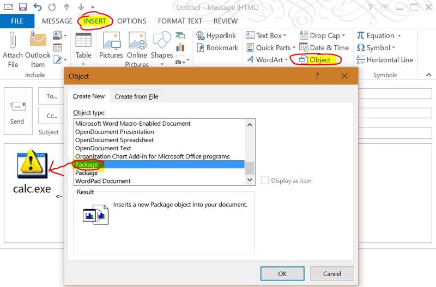Screen dimensions: 436x287
Task: Enable the Display as icon checkbox
Action: click(265, 180)
